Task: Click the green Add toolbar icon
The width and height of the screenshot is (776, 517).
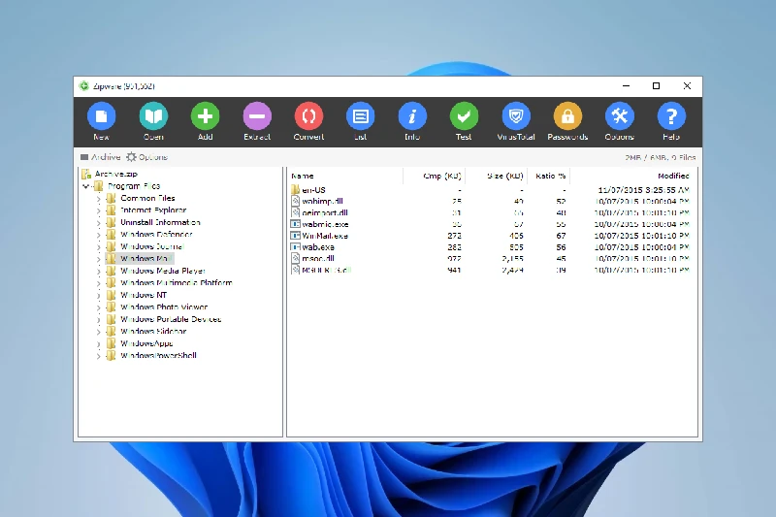Action: [206, 116]
